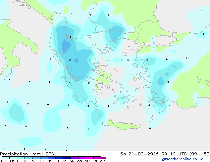Click the '10' legend scale label
Image resolution: width=210 pixels, height=162 pixels.
[41, 161]
